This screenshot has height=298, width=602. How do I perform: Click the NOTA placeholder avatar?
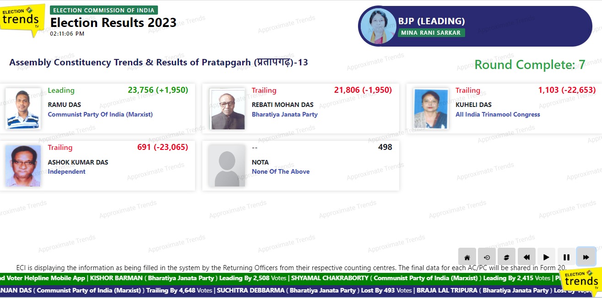(227, 166)
